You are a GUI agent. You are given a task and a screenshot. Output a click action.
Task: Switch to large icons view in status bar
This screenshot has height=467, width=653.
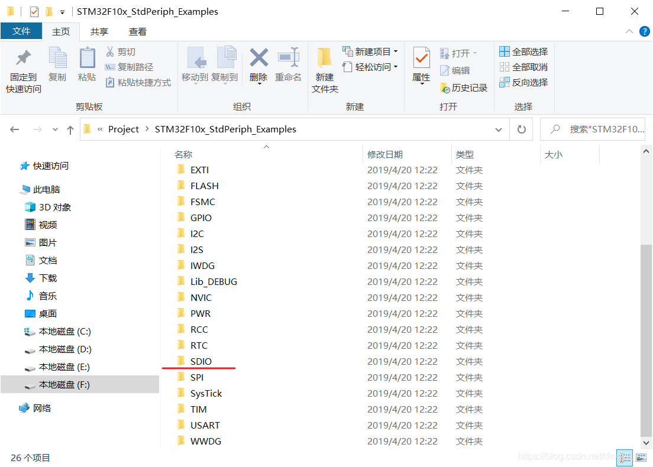click(641, 458)
